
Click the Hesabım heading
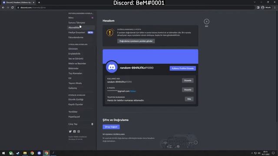pyautogui.click(x=109, y=21)
